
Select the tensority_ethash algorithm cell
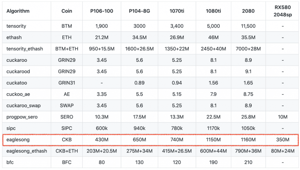point(25,49)
